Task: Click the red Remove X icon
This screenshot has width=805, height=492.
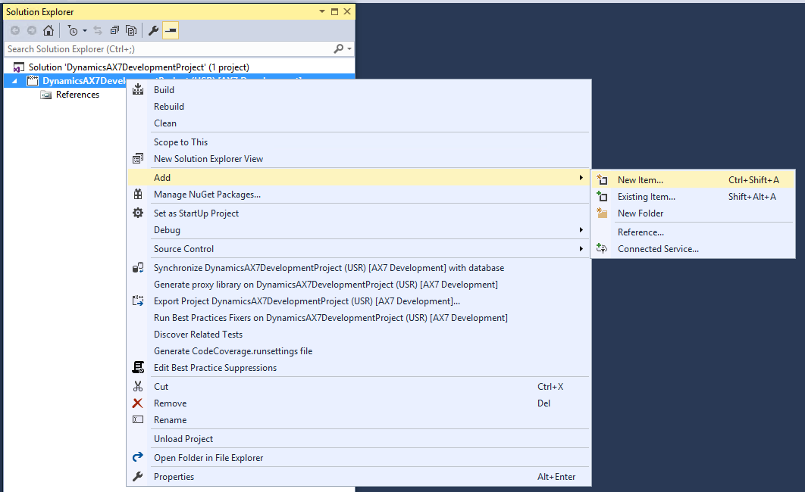Action: (x=138, y=403)
